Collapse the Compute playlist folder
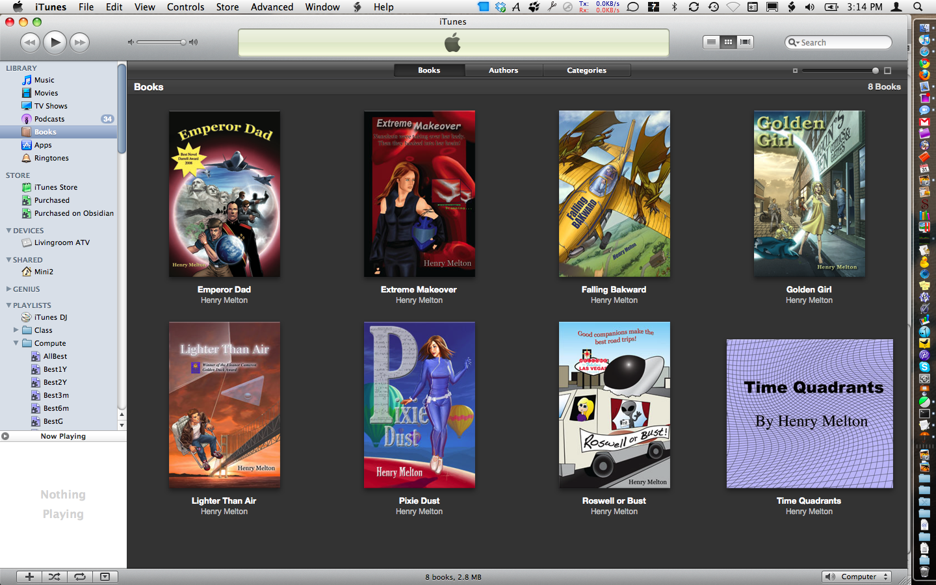This screenshot has height=585, width=936. pyautogui.click(x=16, y=343)
